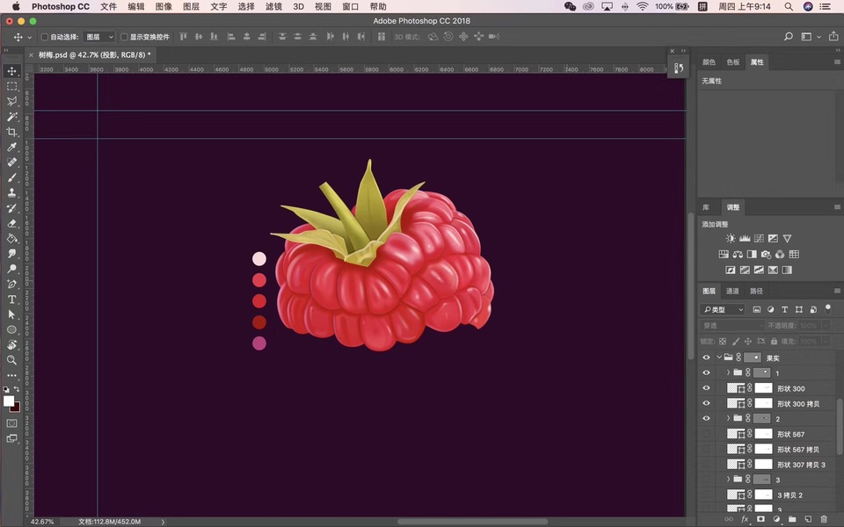Select the Rectangular Marquee tool

[x=11, y=86]
